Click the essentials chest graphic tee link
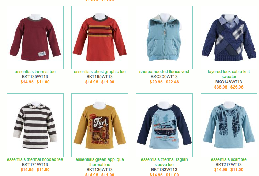This screenshot has width=259, height=176. pos(100,72)
